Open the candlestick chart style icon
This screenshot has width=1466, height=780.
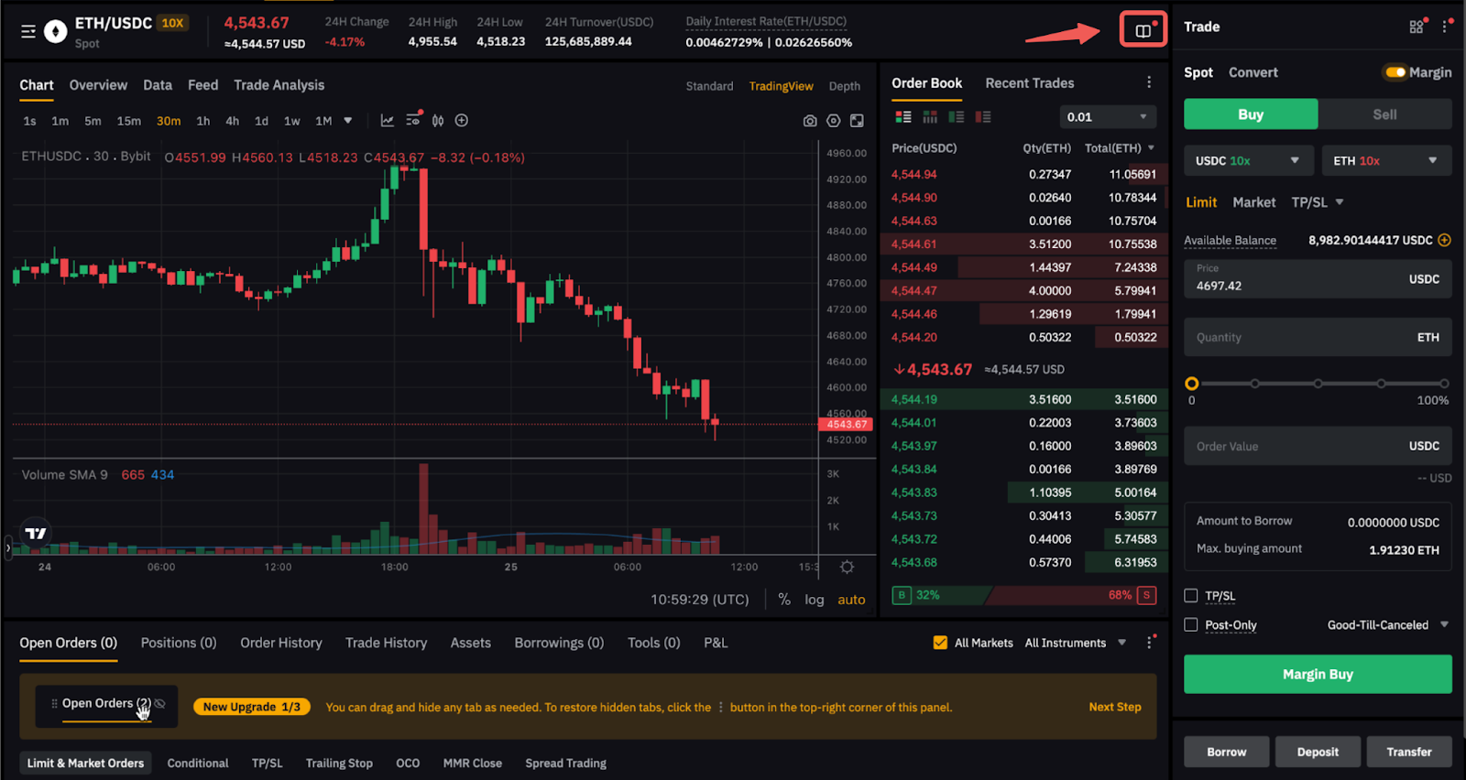438,121
